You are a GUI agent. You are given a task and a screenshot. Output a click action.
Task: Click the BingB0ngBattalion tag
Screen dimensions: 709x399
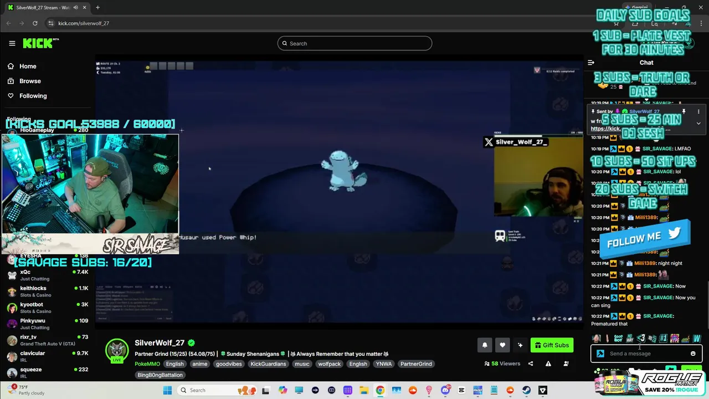[160, 375]
